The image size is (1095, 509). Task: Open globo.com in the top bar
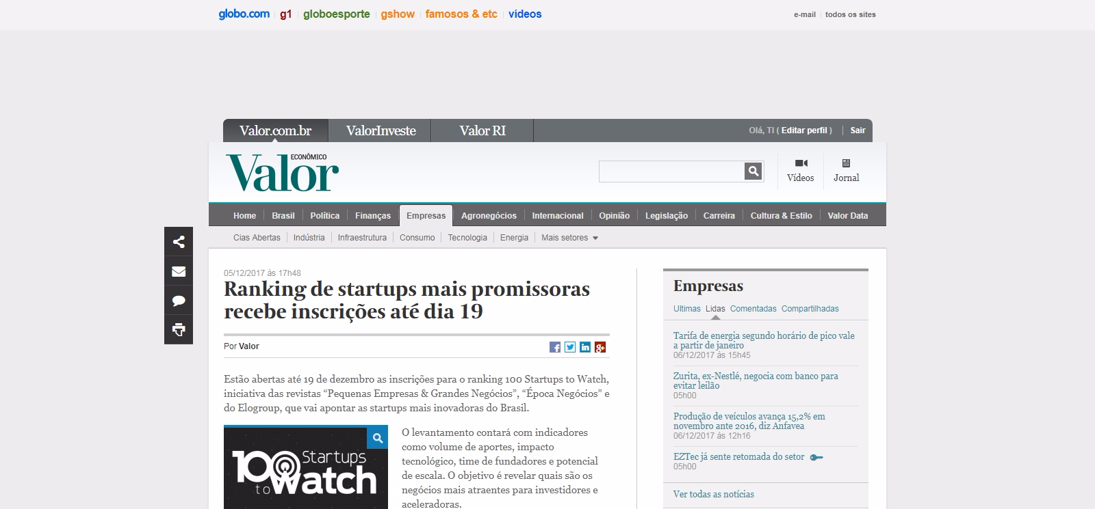coord(244,14)
